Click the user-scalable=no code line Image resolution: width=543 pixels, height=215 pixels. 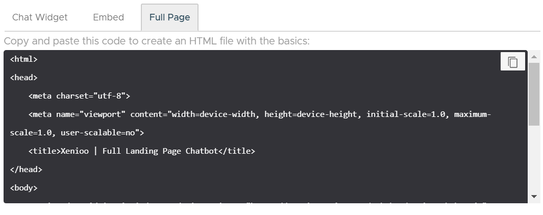(77, 133)
